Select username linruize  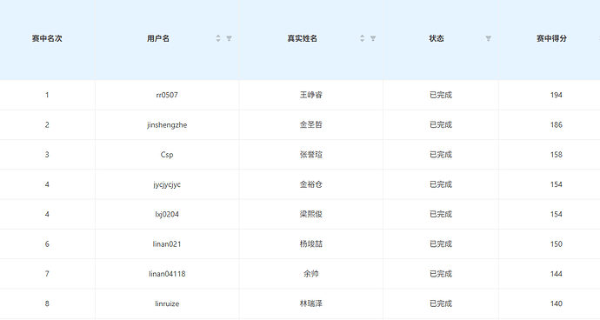click(167, 303)
